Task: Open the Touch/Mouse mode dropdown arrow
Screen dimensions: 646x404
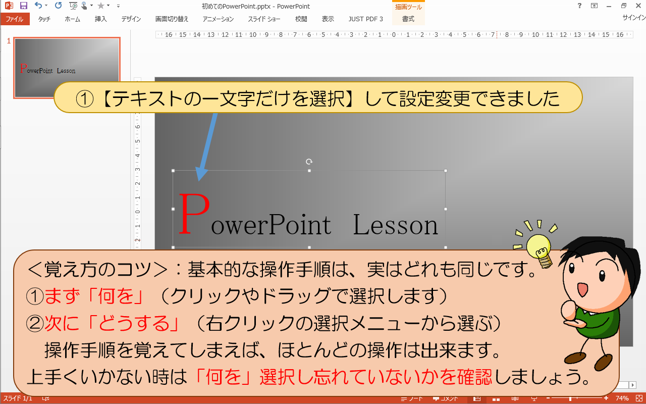Action: click(x=91, y=6)
